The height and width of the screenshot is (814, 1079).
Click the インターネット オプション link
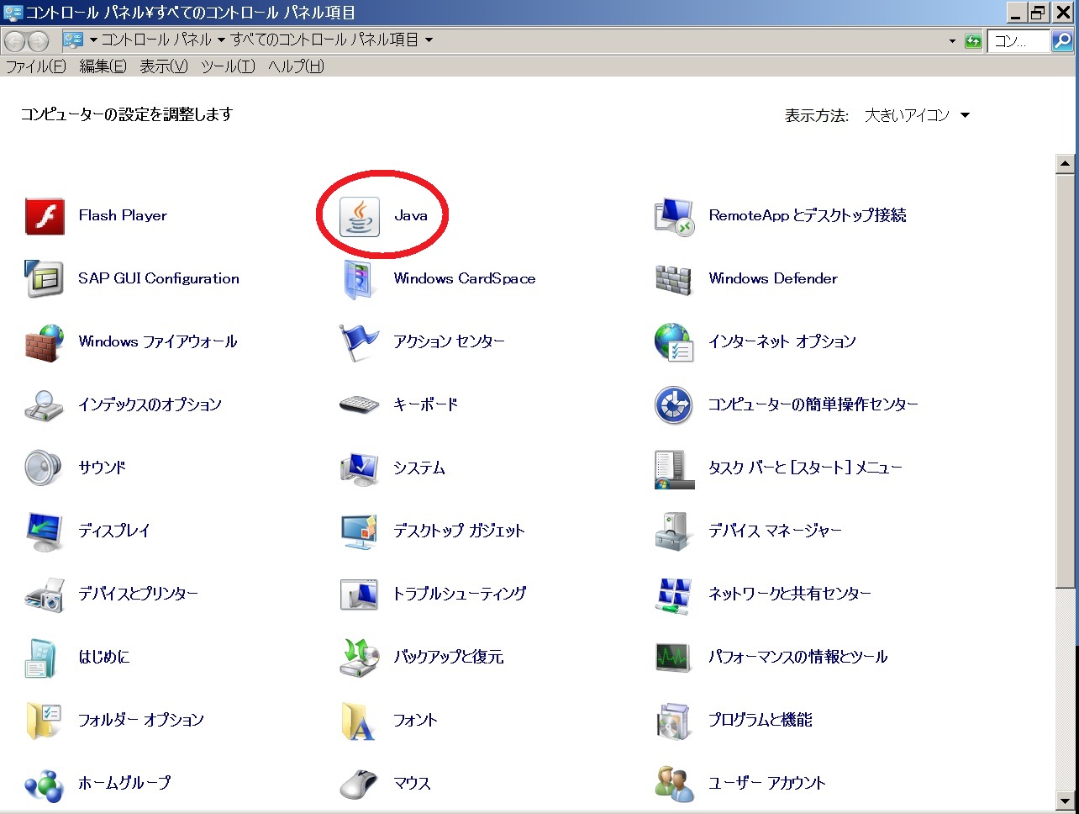click(782, 341)
